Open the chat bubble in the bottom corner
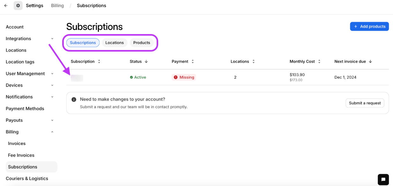 [383, 180]
